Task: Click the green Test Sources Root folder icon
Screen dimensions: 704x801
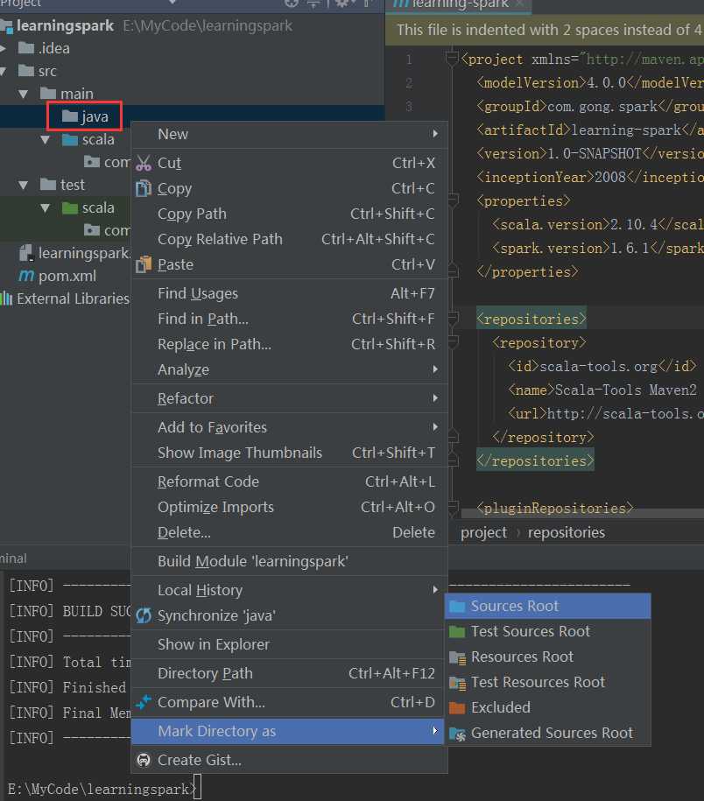Action: pos(457,632)
